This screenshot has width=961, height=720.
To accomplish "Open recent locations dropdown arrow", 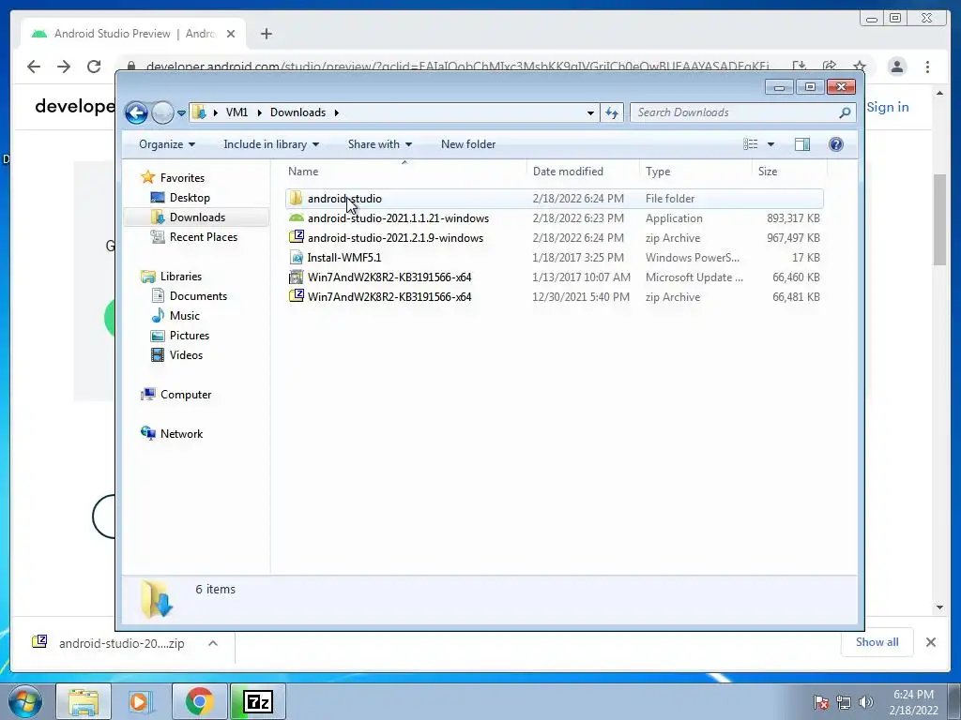I will pos(181,113).
